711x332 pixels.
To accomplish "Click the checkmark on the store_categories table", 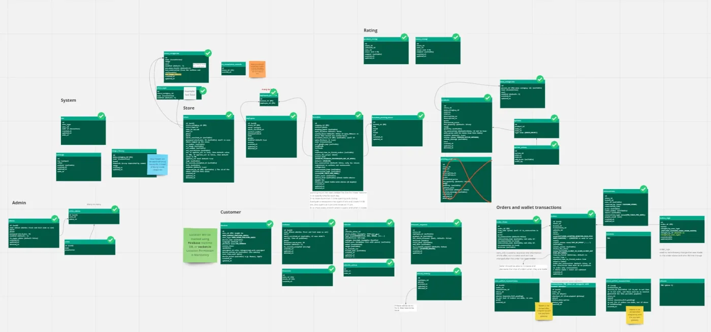I will pyautogui.click(x=208, y=53).
